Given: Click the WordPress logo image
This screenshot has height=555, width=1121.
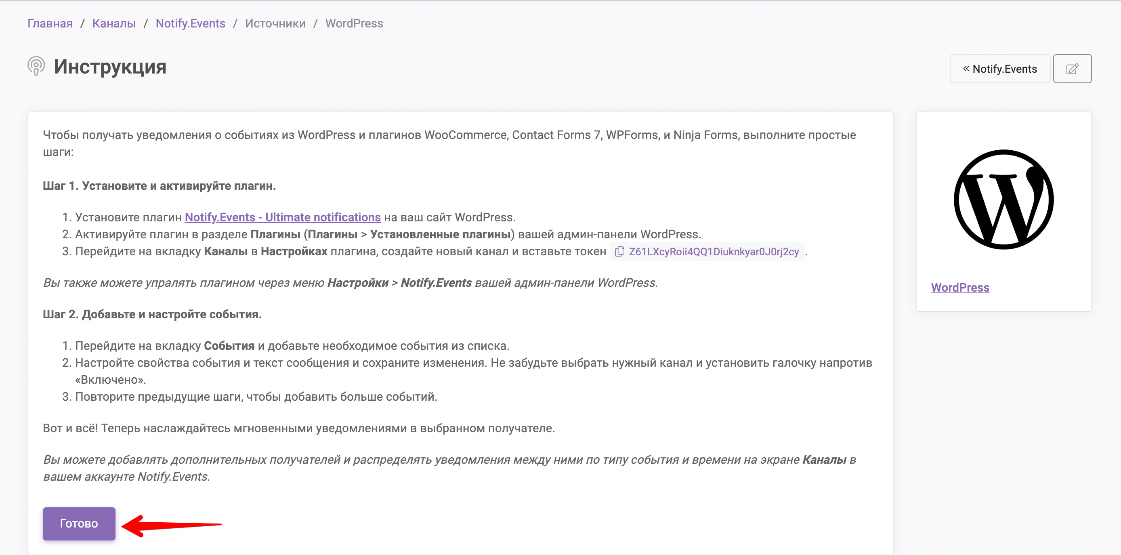Looking at the screenshot, I should pyautogui.click(x=1003, y=200).
